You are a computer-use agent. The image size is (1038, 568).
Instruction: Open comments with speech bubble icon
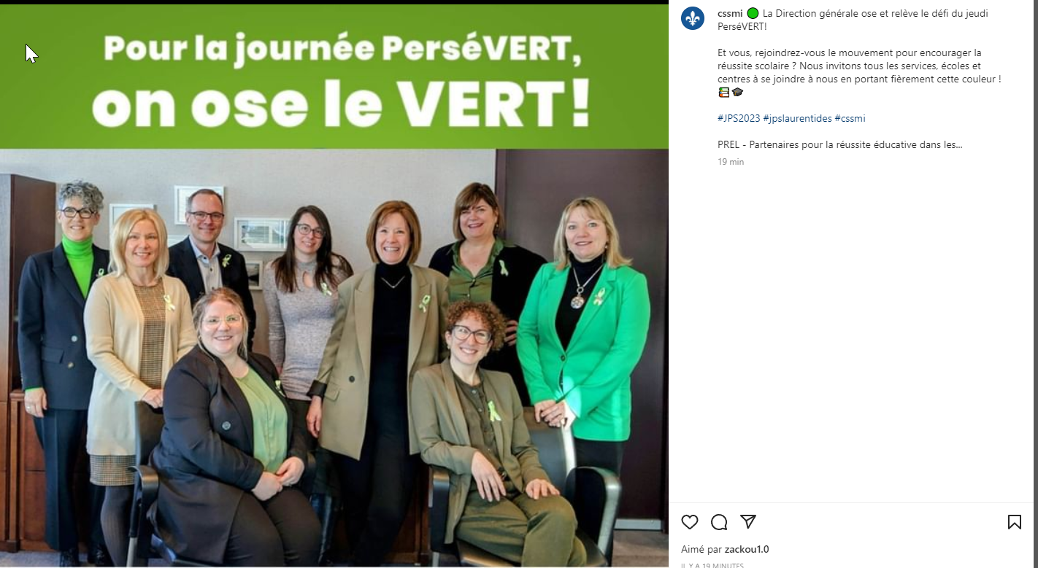coord(719,522)
